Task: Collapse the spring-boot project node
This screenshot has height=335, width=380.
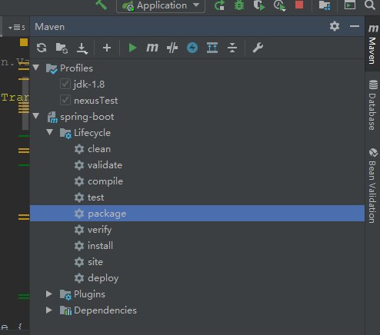Action: pyautogui.click(x=36, y=116)
